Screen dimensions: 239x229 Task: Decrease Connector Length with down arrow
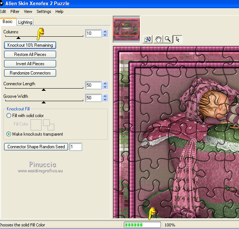point(105,87)
